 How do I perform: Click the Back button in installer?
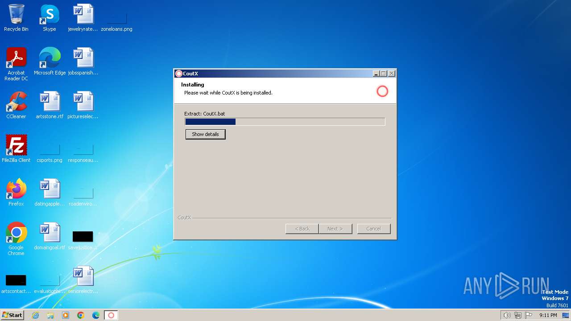(x=302, y=229)
